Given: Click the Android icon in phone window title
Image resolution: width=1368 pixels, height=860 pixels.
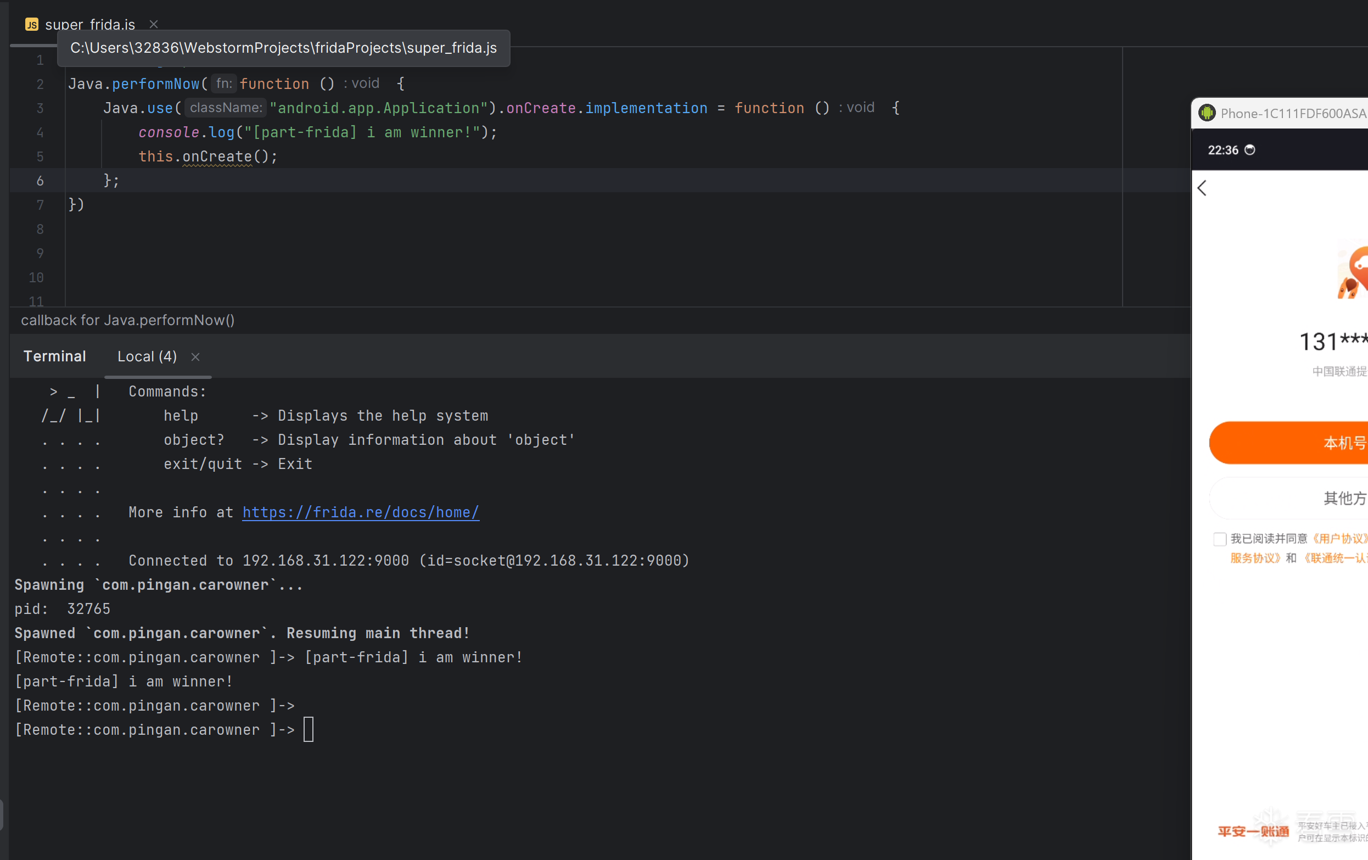Looking at the screenshot, I should click(x=1207, y=113).
